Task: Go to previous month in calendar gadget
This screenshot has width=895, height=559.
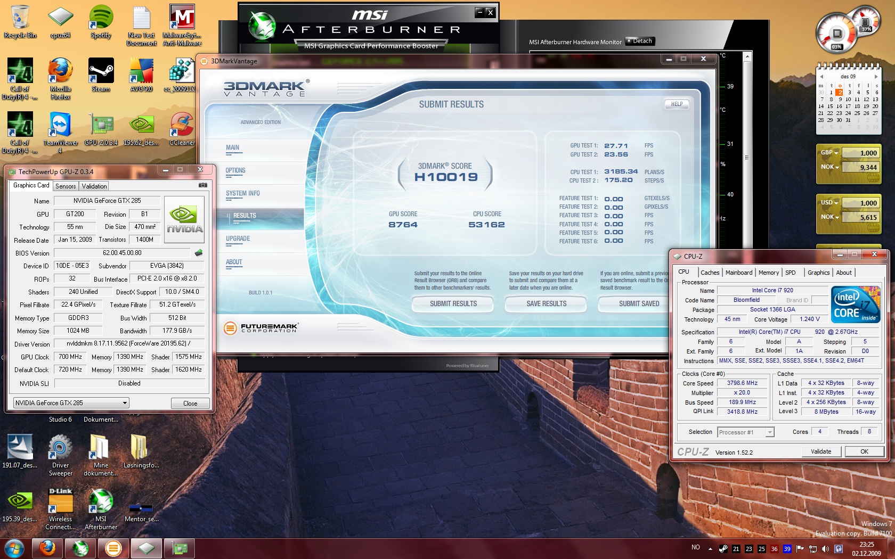Action: [821, 77]
